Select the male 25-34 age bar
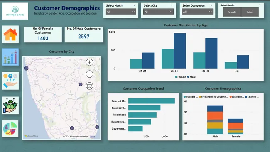 tap(180, 51)
